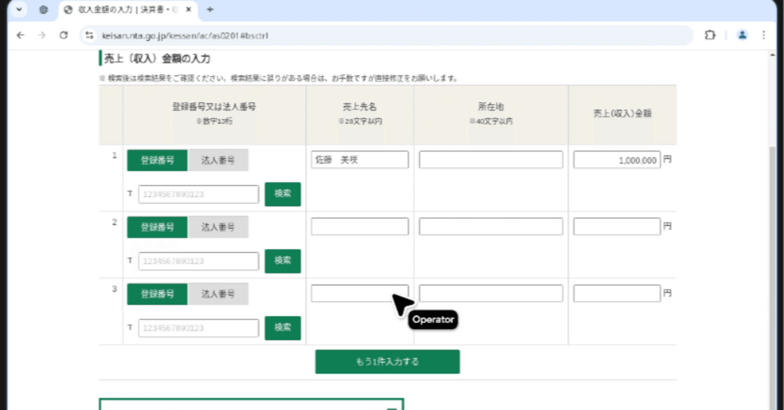
Task: Click もう1件入力する to add another entry
Action: click(x=387, y=361)
